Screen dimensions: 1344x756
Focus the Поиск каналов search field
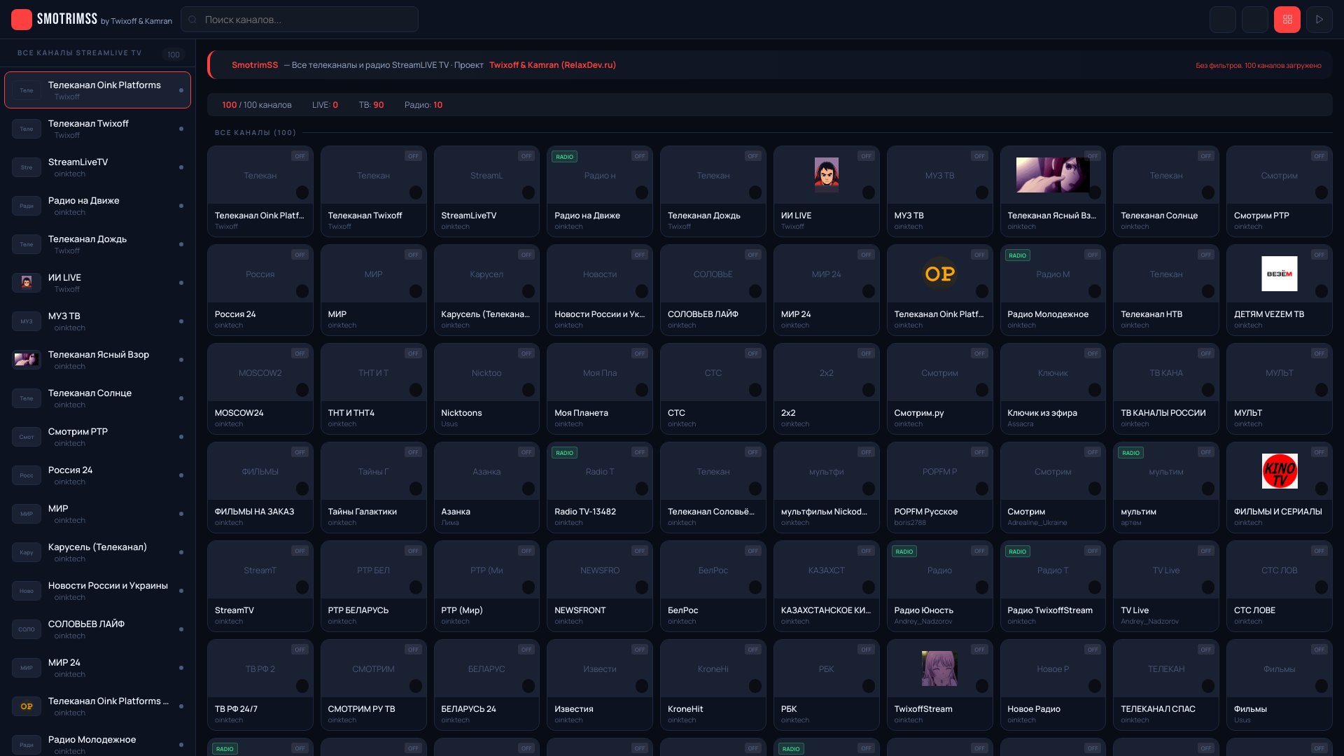(300, 20)
